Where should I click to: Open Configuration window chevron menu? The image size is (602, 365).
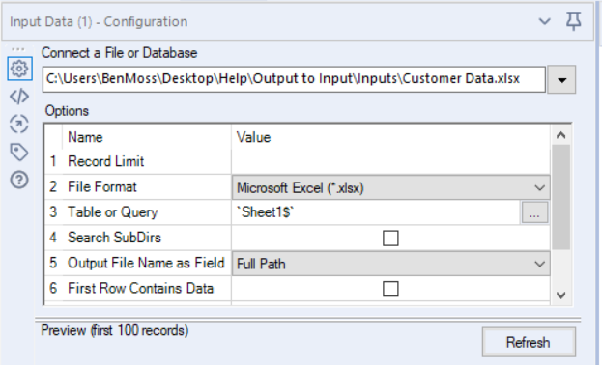coord(544,21)
